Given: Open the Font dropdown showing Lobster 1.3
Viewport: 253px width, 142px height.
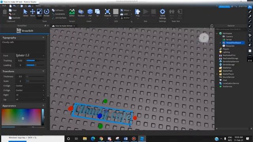Looking at the screenshot, I should tap(30, 55).
